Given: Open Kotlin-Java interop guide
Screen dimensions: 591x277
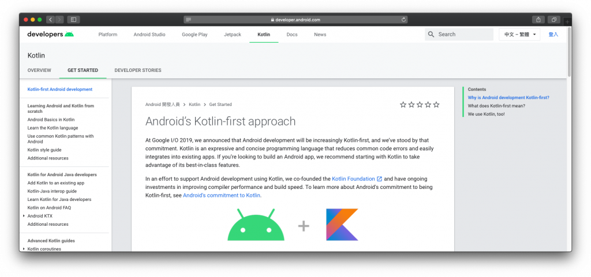Looking at the screenshot, I should coord(52,191).
